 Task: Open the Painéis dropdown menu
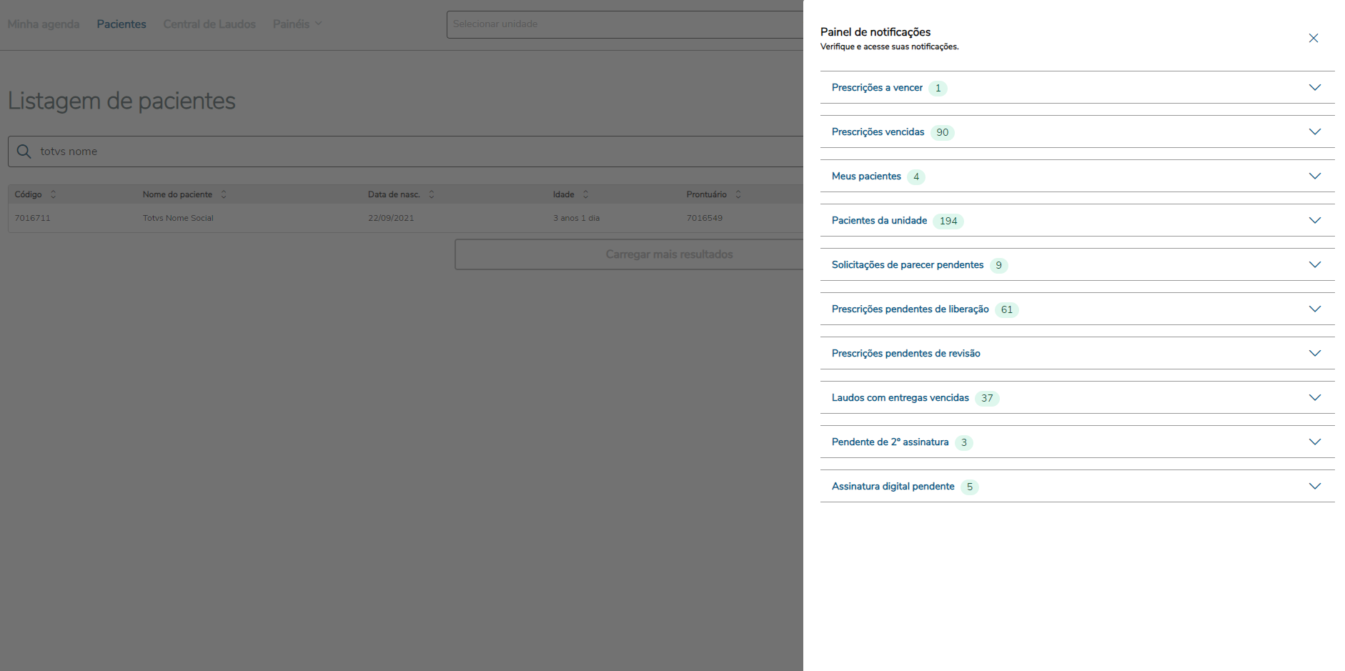point(297,24)
